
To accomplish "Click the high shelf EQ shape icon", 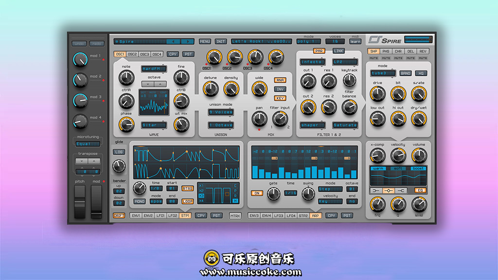I will coord(401,191).
